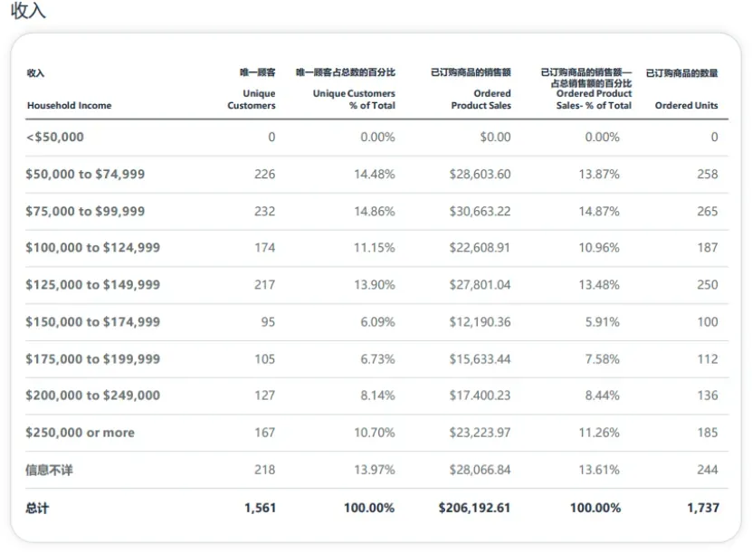Click the unique customers value 174
Viewport: 752px width, 553px height.
[265, 247]
